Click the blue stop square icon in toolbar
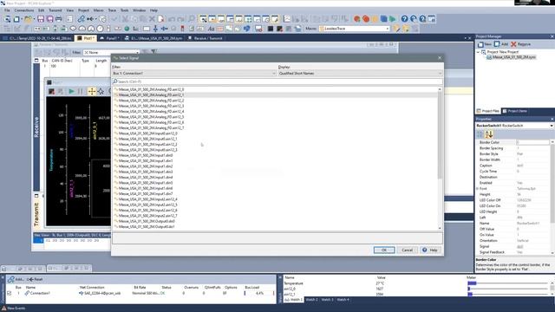555x312 pixels. [x=383, y=19]
